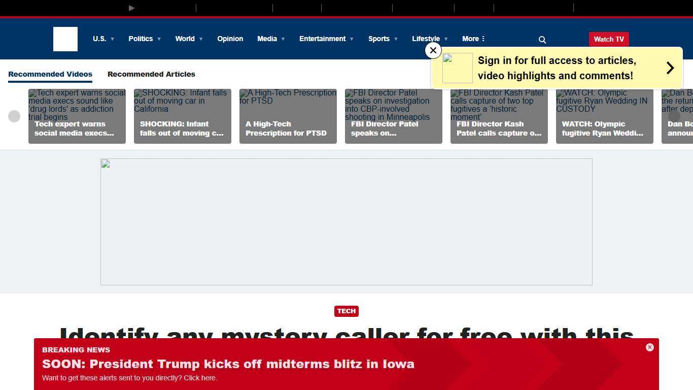Select the Recommended Videos tab
The image size is (693, 390).
tap(50, 74)
